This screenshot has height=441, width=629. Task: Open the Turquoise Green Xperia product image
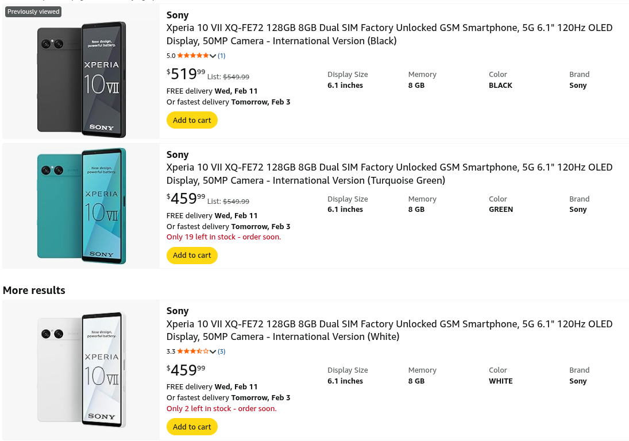tap(82, 206)
